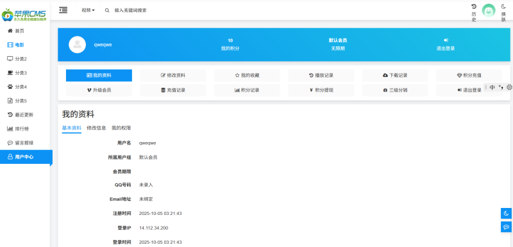The image size is (513, 247).
Task: Open 积分记录
Action: [x=247, y=90]
